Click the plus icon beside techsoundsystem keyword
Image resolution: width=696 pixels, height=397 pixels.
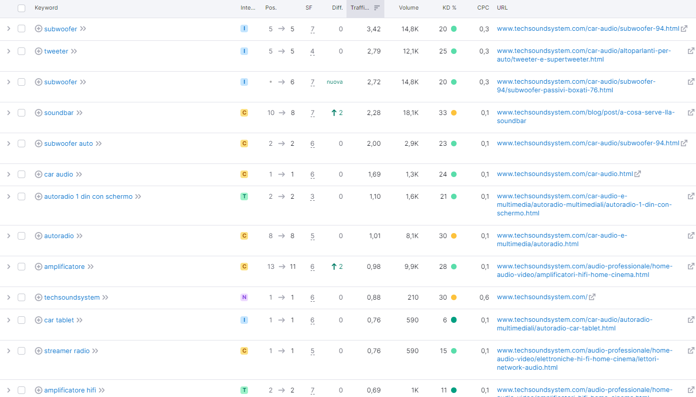[38, 297]
